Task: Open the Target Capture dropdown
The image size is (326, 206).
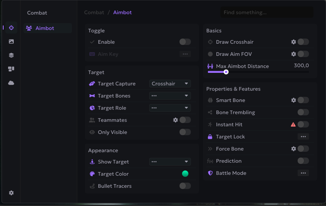Action: (x=170, y=84)
